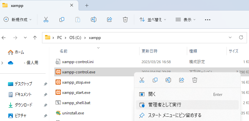Click Rename icon in context menu

pos(168,80)
